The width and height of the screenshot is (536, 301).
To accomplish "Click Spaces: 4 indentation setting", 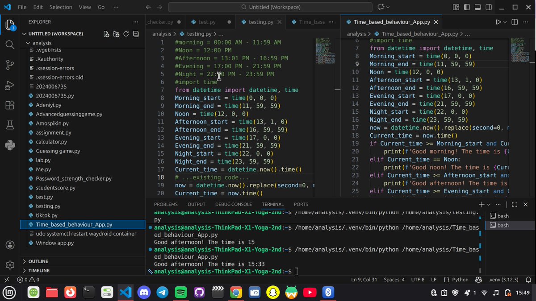I will click(394, 280).
